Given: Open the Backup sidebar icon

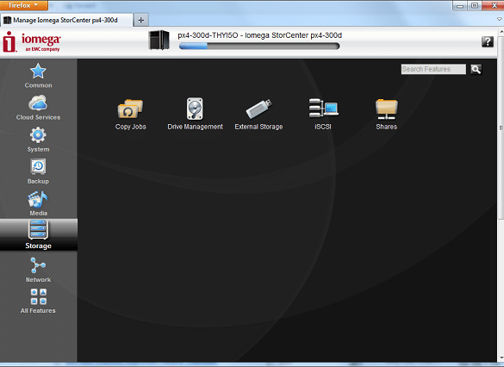Looking at the screenshot, I should [x=38, y=167].
